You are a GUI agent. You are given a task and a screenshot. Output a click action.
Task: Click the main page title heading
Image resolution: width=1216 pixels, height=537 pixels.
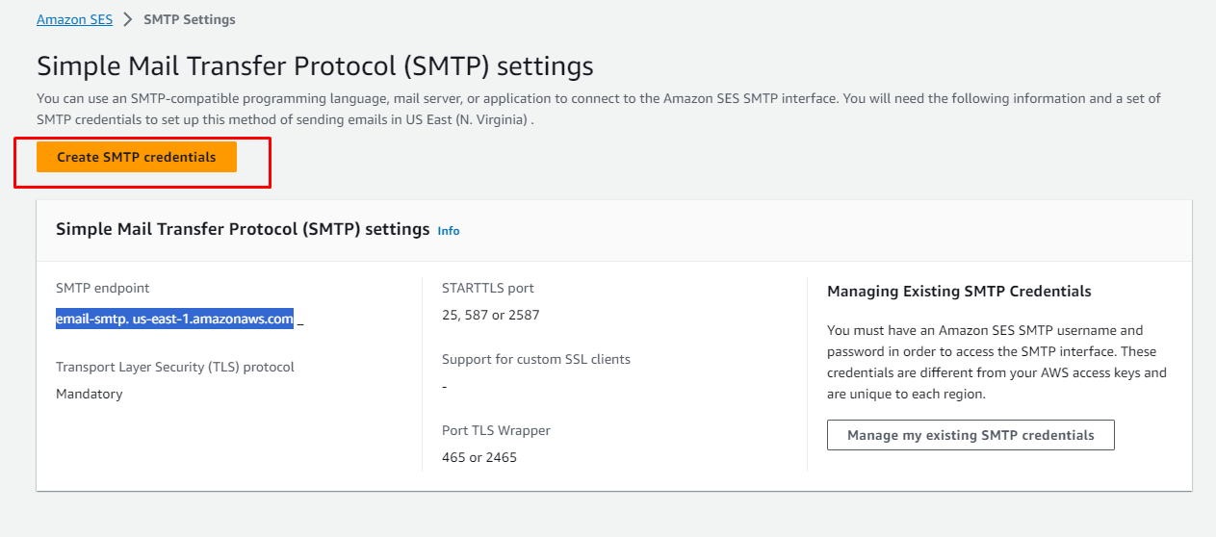click(x=314, y=65)
